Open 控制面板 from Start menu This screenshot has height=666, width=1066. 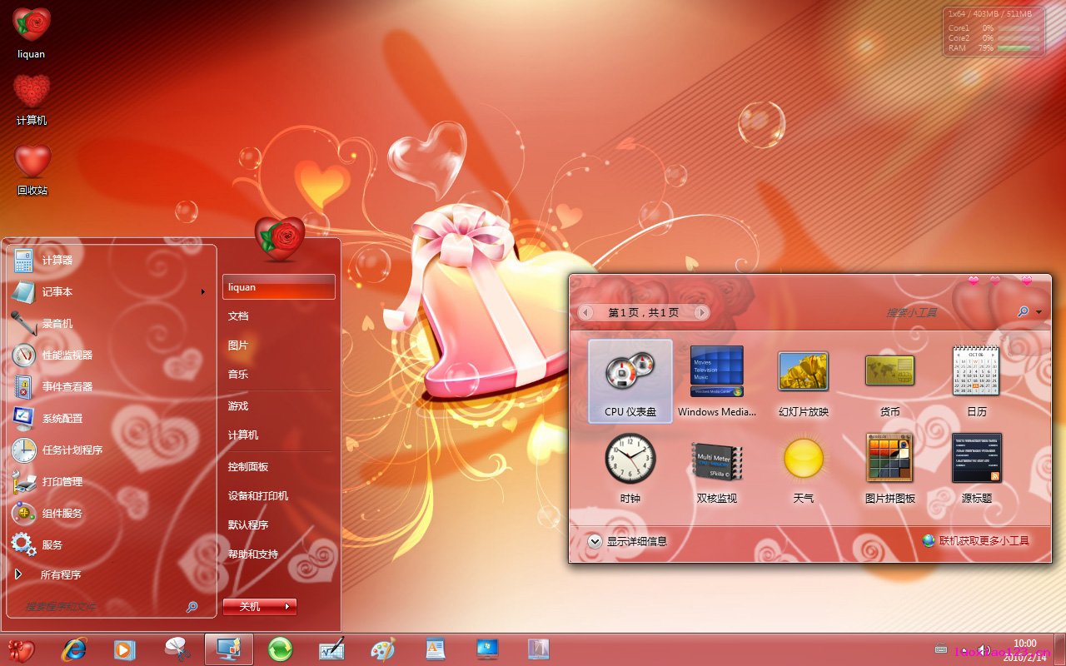pos(248,467)
